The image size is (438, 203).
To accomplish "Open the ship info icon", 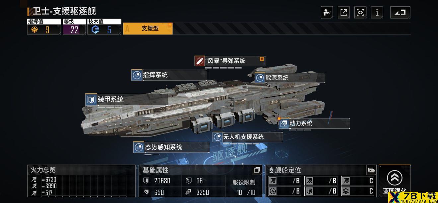I will 377,13.
